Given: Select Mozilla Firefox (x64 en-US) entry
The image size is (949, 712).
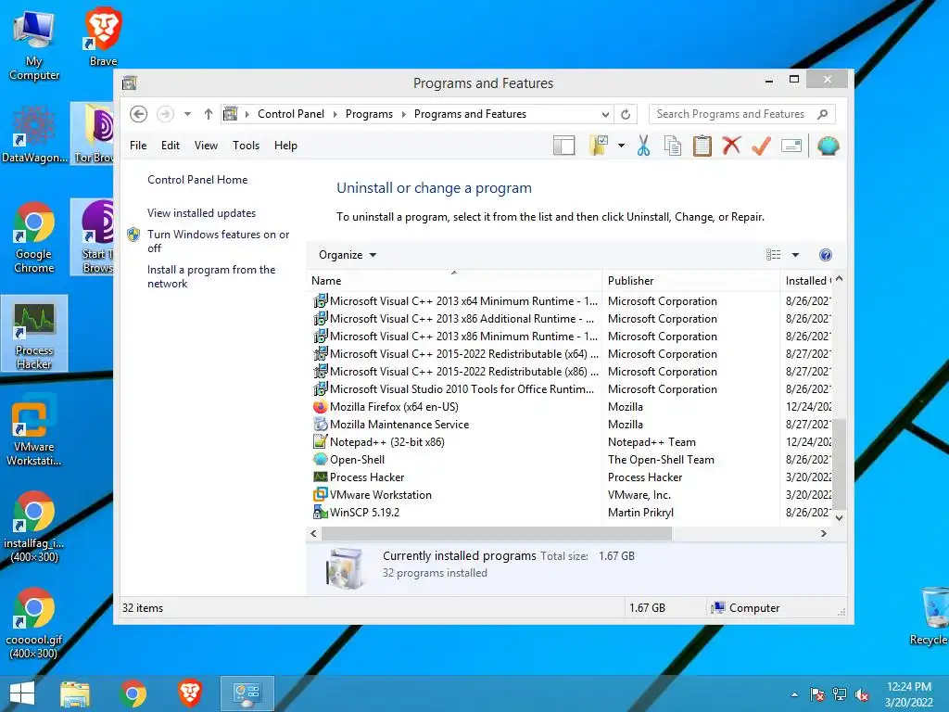Looking at the screenshot, I should (394, 407).
